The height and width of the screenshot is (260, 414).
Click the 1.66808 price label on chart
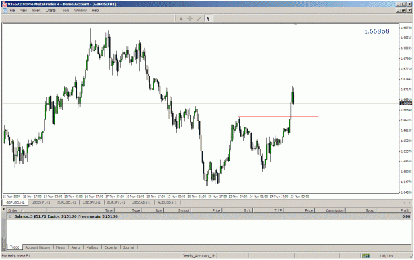377,31
